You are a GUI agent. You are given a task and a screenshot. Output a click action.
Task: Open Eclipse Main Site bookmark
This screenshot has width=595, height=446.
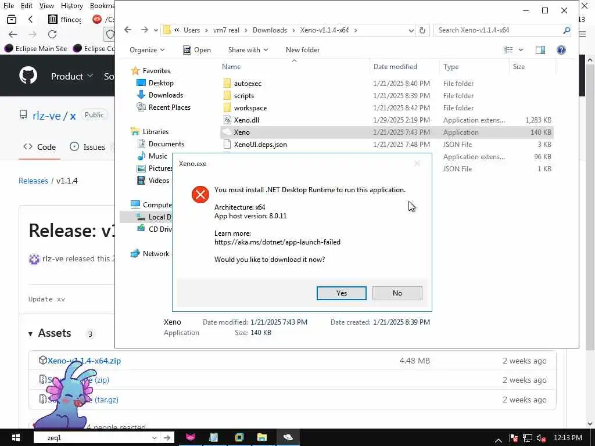pyautogui.click(x=35, y=49)
